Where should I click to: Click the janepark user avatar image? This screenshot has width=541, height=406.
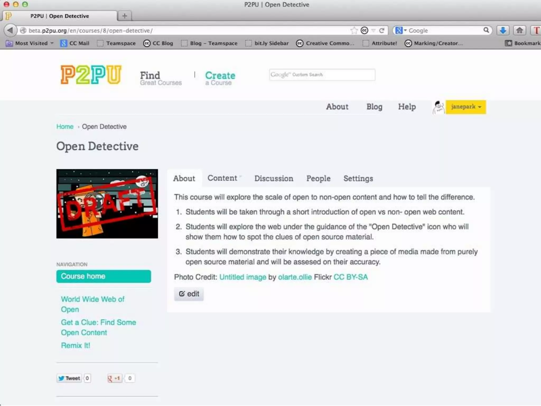(x=439, y=107)
